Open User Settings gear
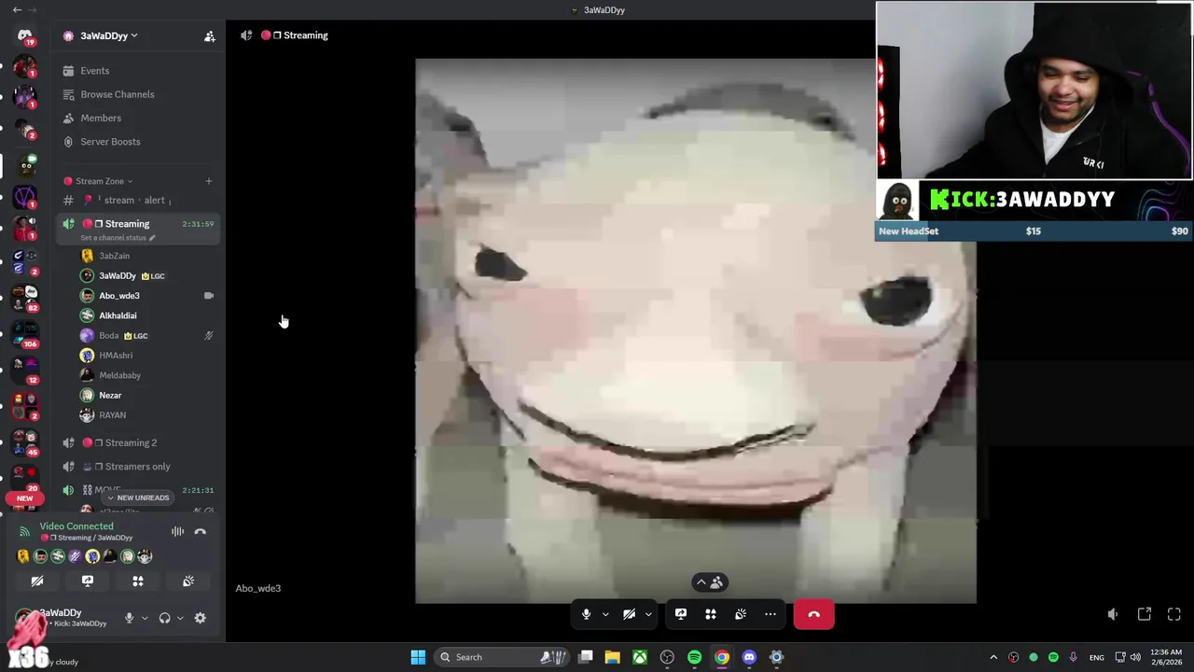The width and height of the screenshot is (1194, 672). pos(200,618)
